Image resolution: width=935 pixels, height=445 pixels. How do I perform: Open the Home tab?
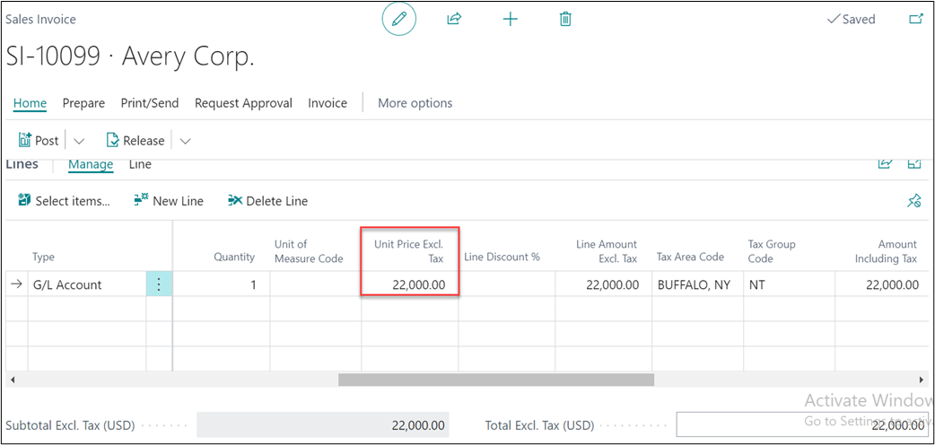click(x=30, y=103)
